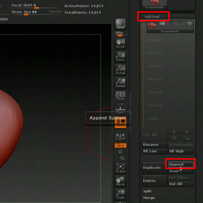Click the Del All button
203x203 pixels.
[181, 184]
